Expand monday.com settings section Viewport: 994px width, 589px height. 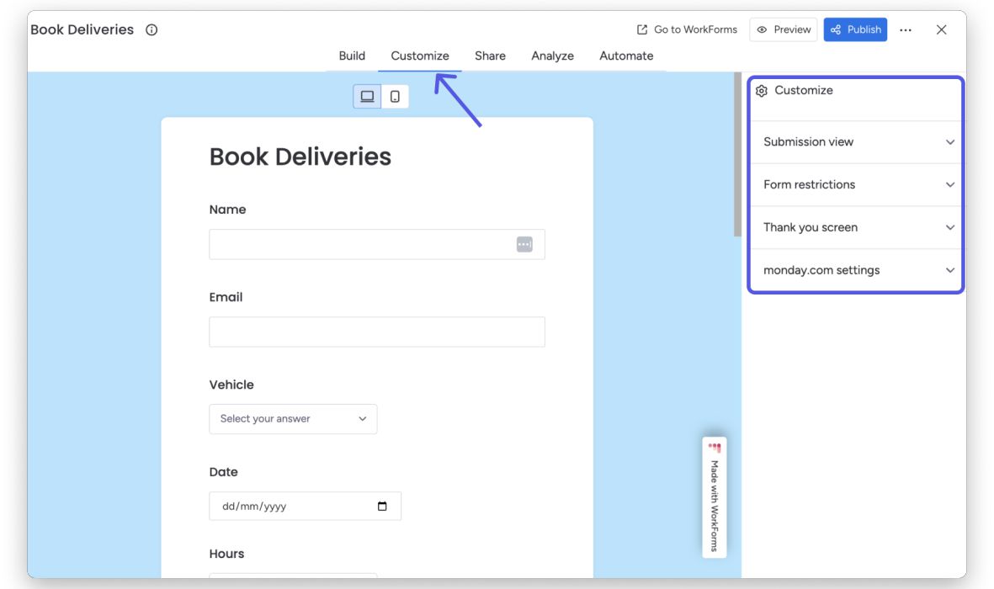[856, 270]
